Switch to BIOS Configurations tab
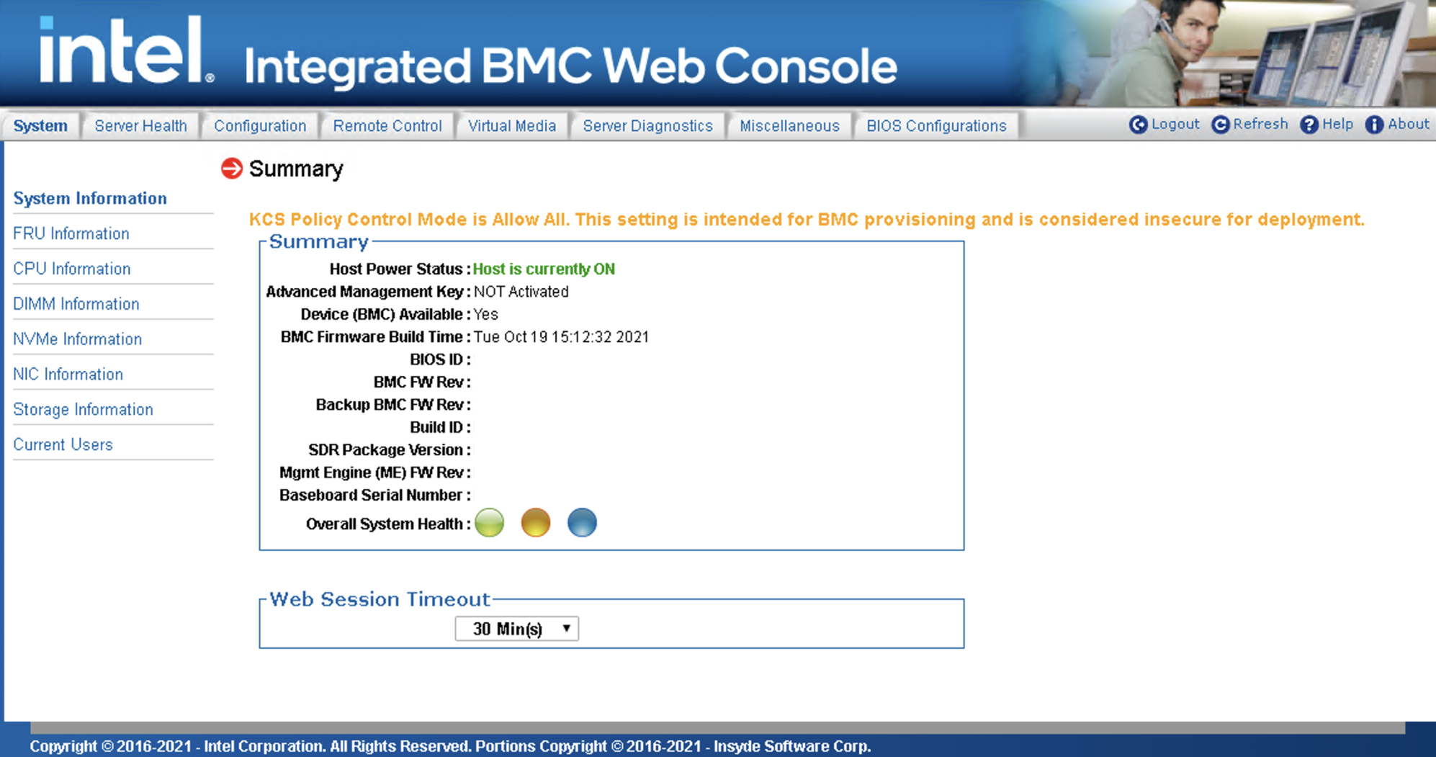This screenshot has height=757, width=1436. coord(936,126)
